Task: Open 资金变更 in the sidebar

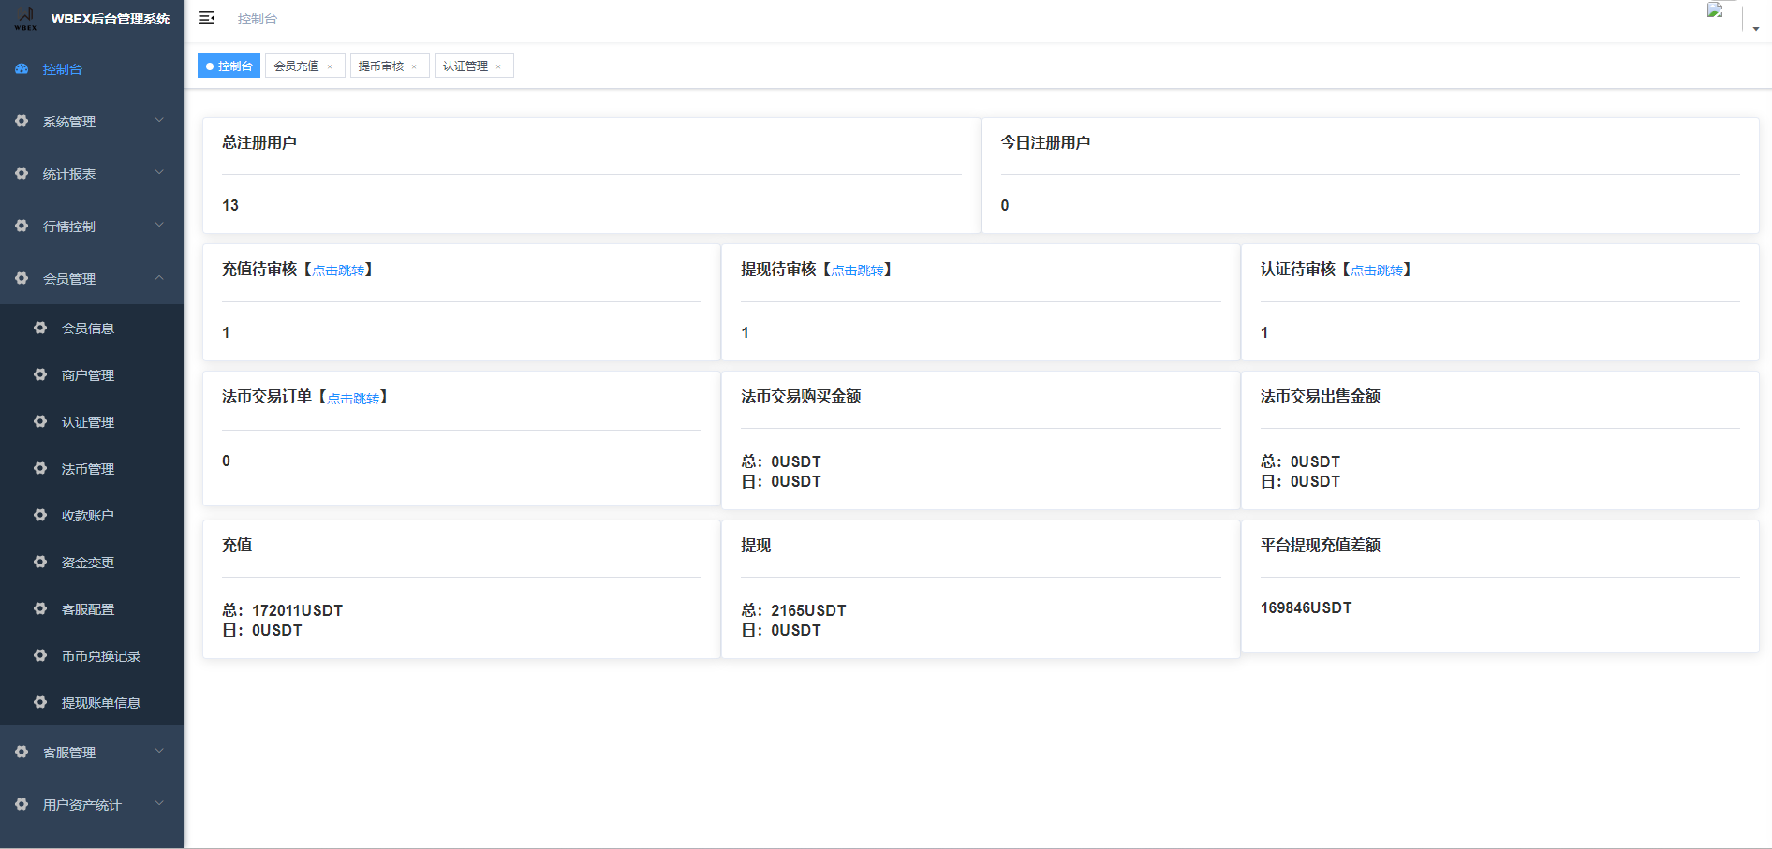Action: pos(88,563)
